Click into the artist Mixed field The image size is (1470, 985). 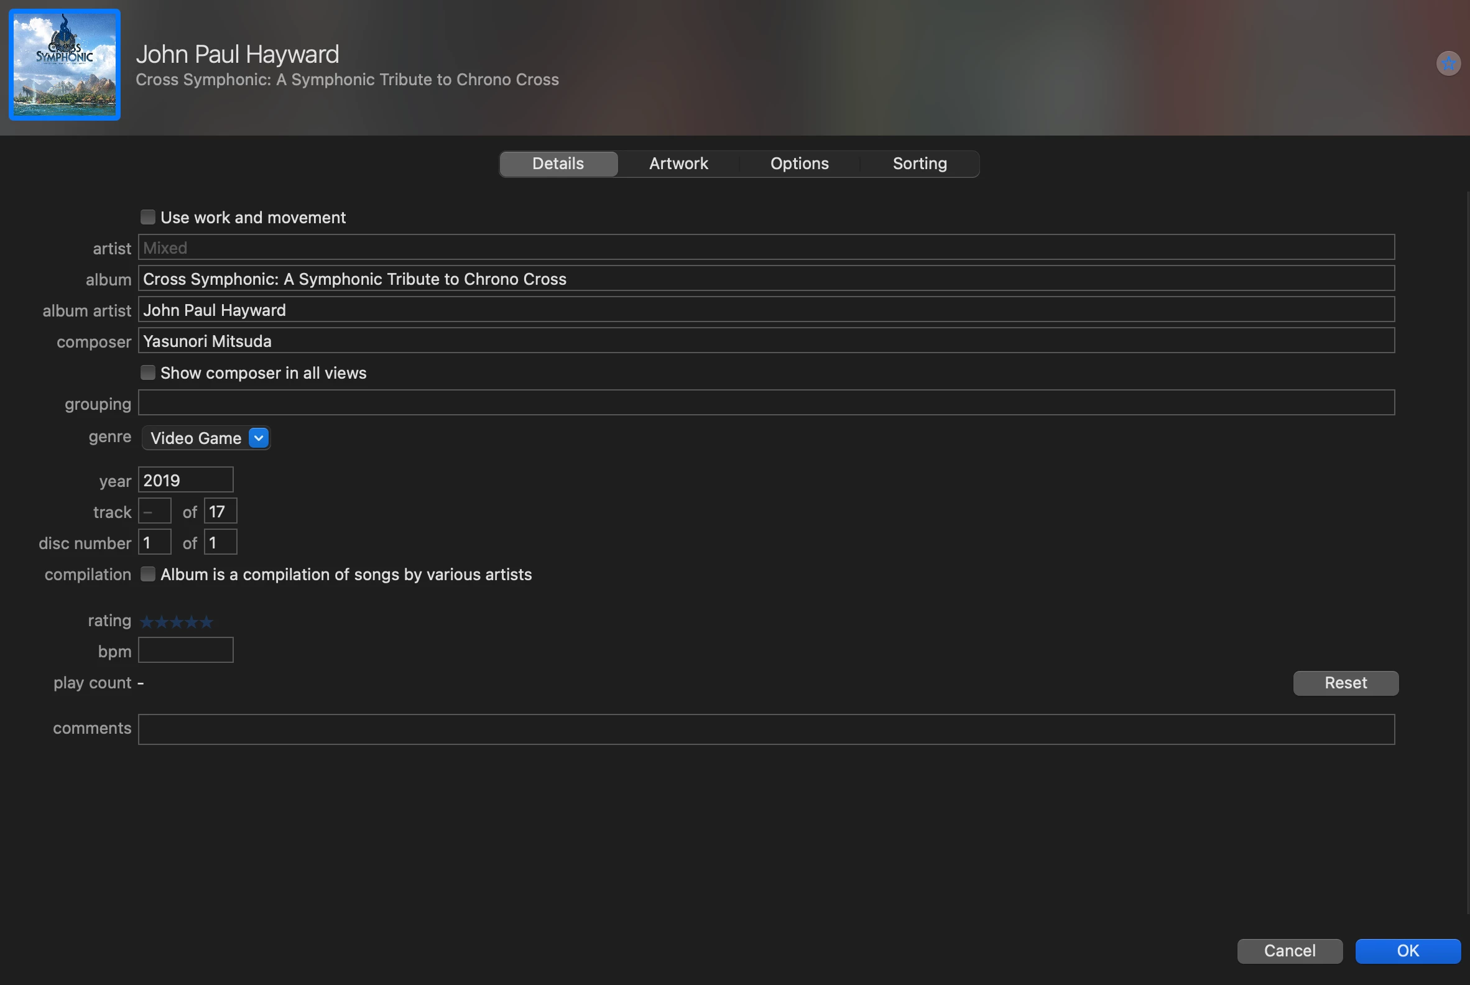tap(766, 247)
